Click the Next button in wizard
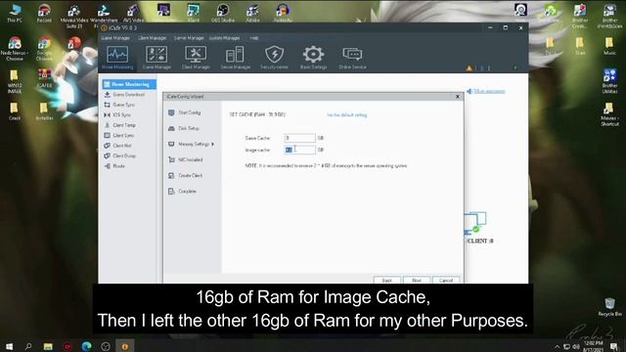Screen dimensions: 626x352 (417, 281)
